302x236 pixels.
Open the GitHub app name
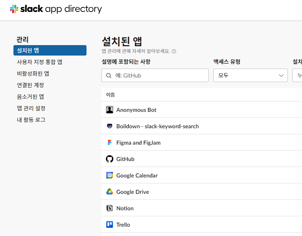[125, 159]
